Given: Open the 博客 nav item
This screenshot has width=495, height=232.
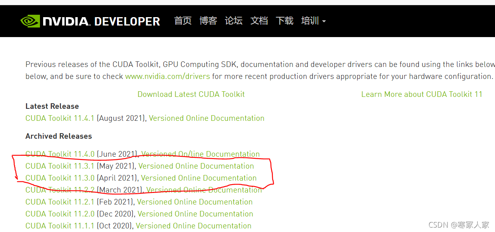Looking at the screenshot, I should (x=208, y=21).
